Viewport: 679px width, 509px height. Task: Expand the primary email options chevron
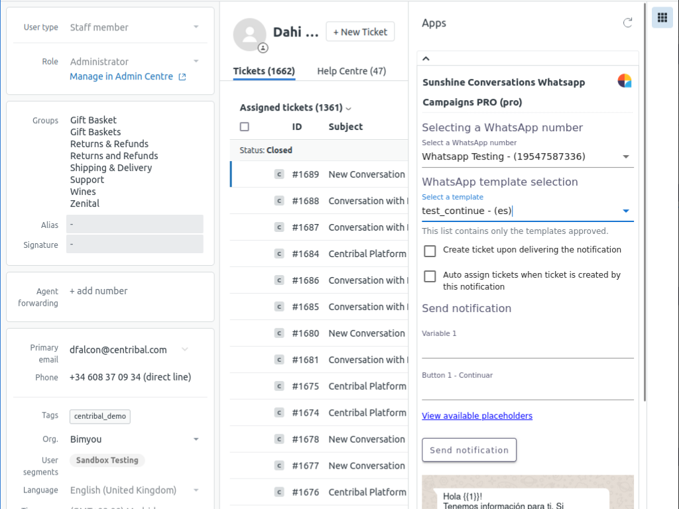[185, 349]
